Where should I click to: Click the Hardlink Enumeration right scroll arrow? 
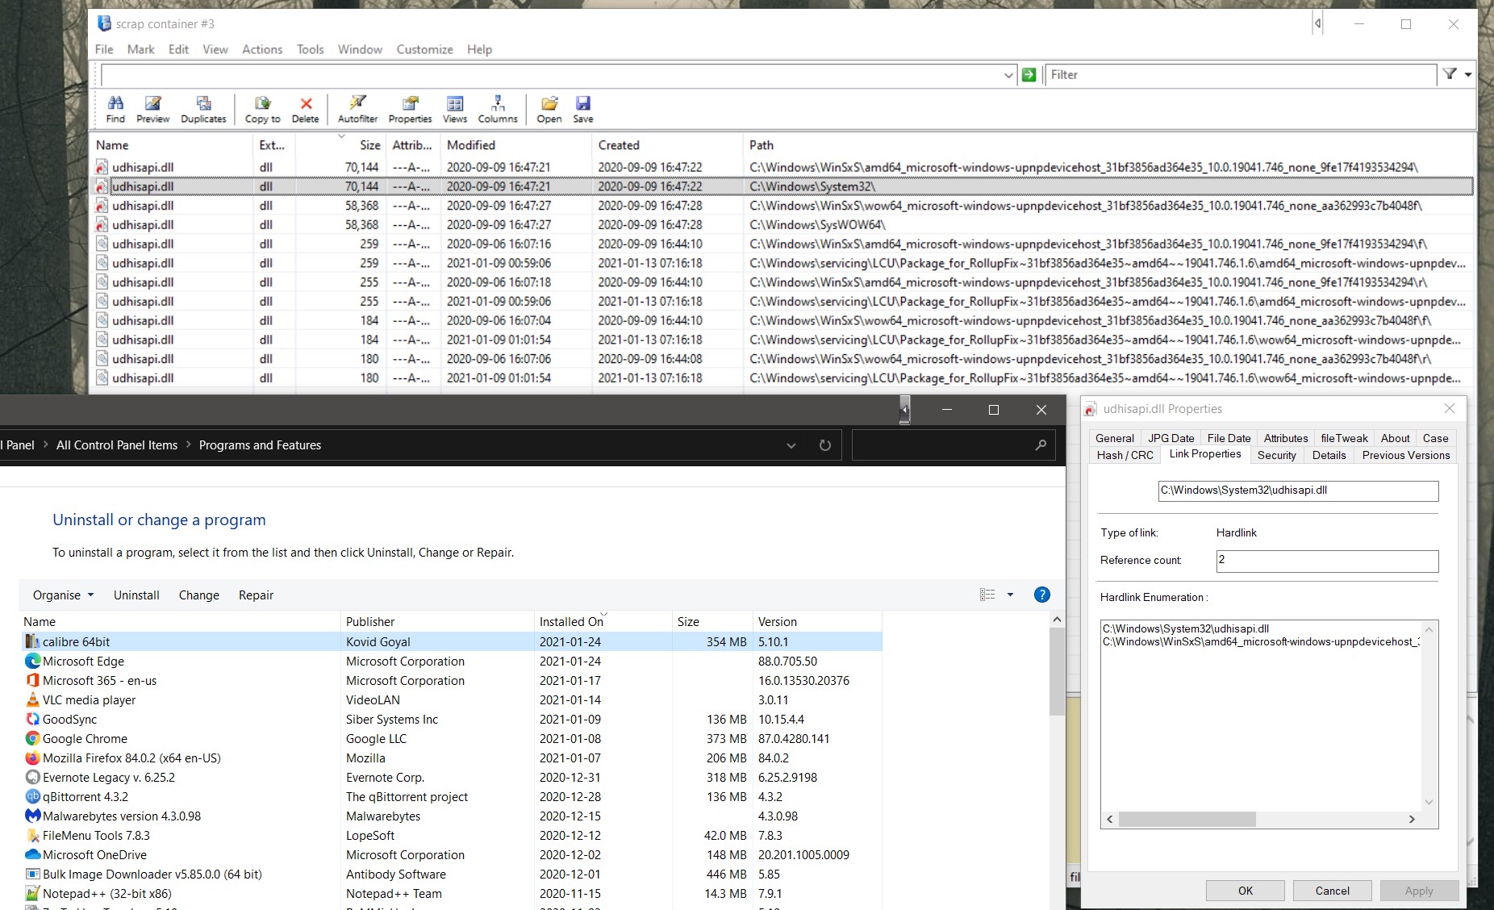tap(1412, 819)
